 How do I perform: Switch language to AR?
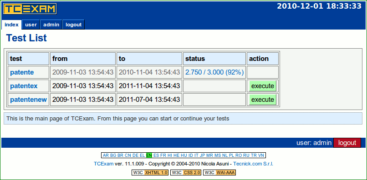[106, 155]
